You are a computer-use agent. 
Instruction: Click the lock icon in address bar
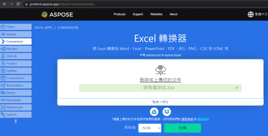[26, 4]
